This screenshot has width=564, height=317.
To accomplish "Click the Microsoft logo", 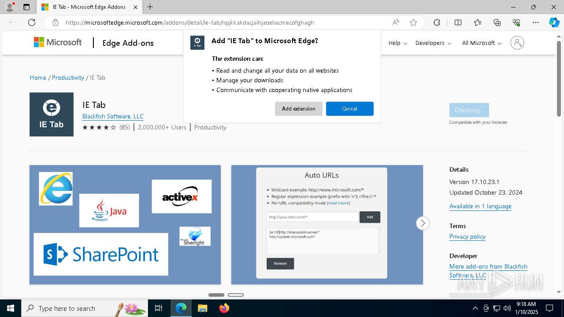I will 58,42.
